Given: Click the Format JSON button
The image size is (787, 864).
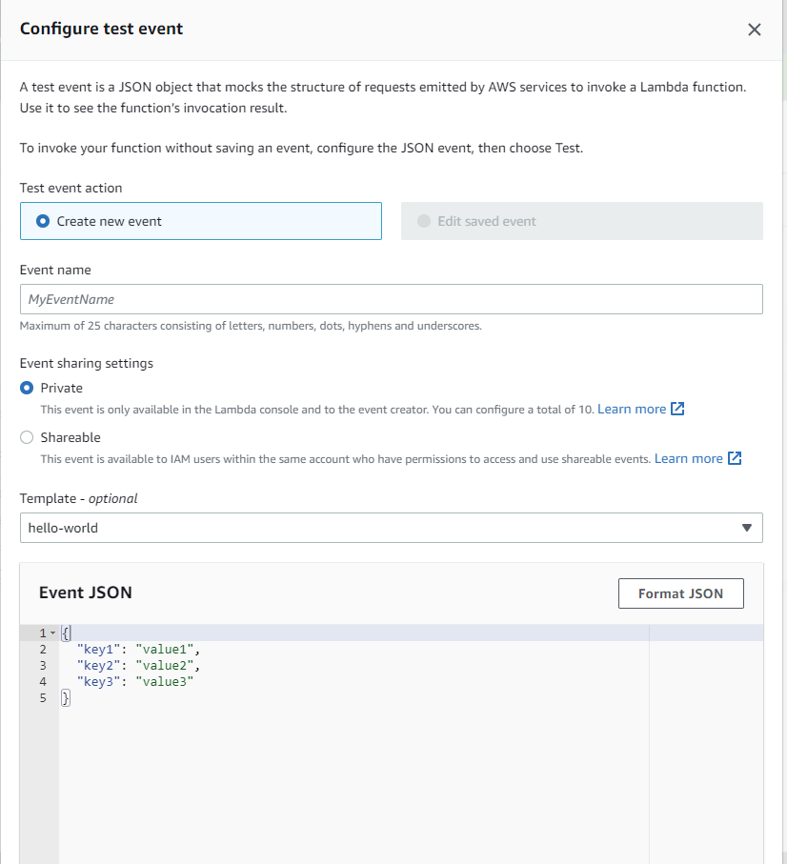Looking at the screenshot, I should (680, 593).
